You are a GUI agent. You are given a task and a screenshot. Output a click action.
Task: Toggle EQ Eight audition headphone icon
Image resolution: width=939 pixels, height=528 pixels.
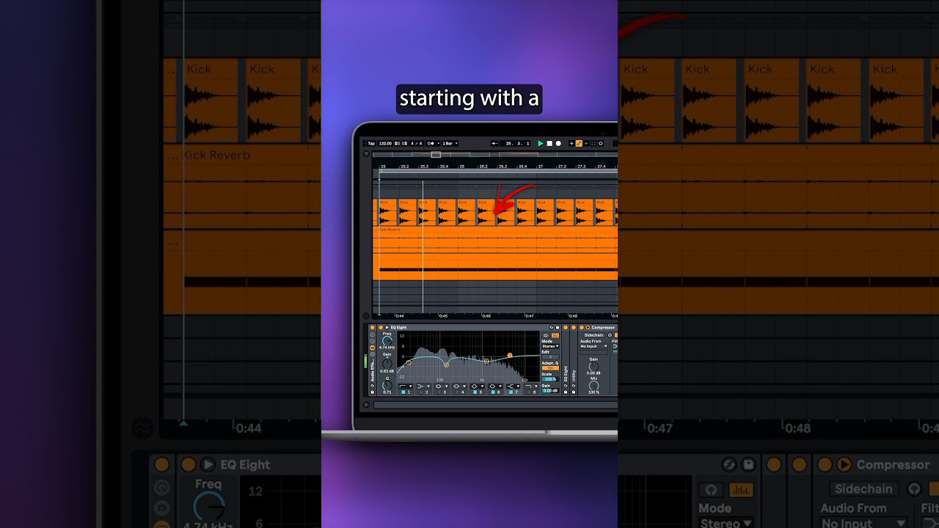coord(546,335)
